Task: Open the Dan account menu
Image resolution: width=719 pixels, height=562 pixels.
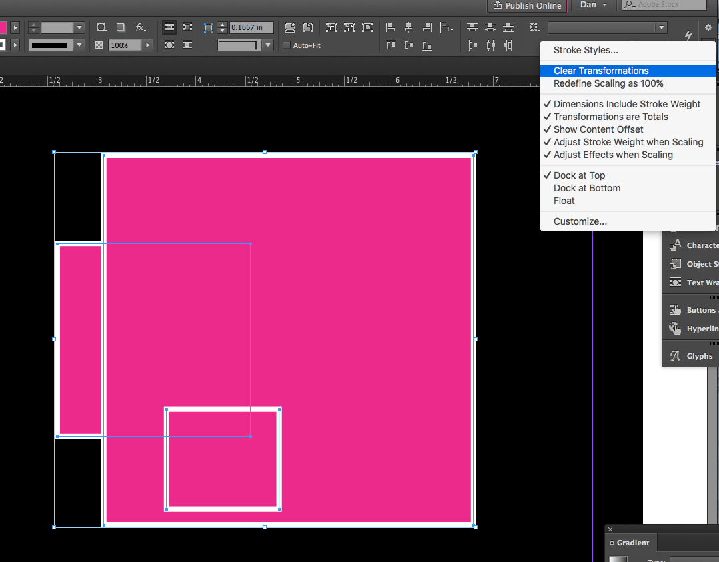Action: click(591, 4)
